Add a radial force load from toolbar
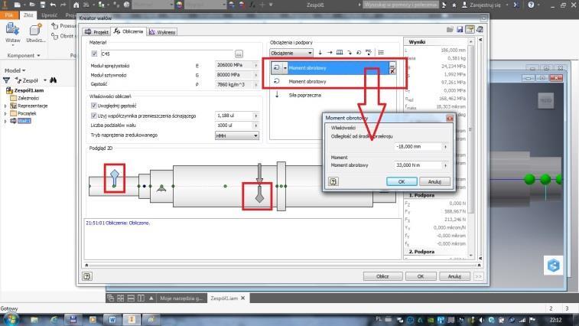The height and width of the screenshot is (326, 579). 320,53
